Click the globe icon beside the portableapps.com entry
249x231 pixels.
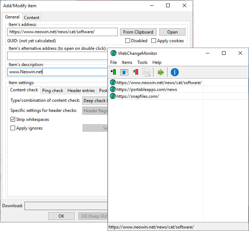tap(113, 90)
